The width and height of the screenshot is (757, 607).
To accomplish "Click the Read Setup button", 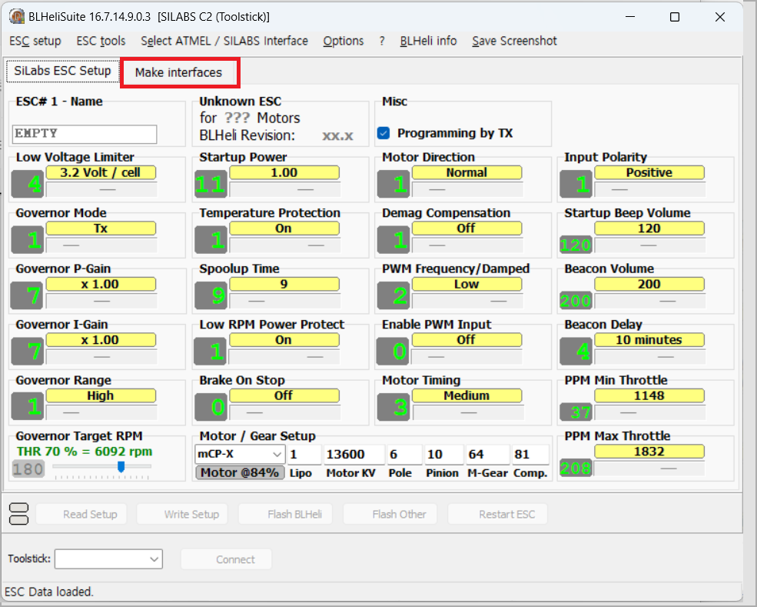I will click(x=81, y=514).
